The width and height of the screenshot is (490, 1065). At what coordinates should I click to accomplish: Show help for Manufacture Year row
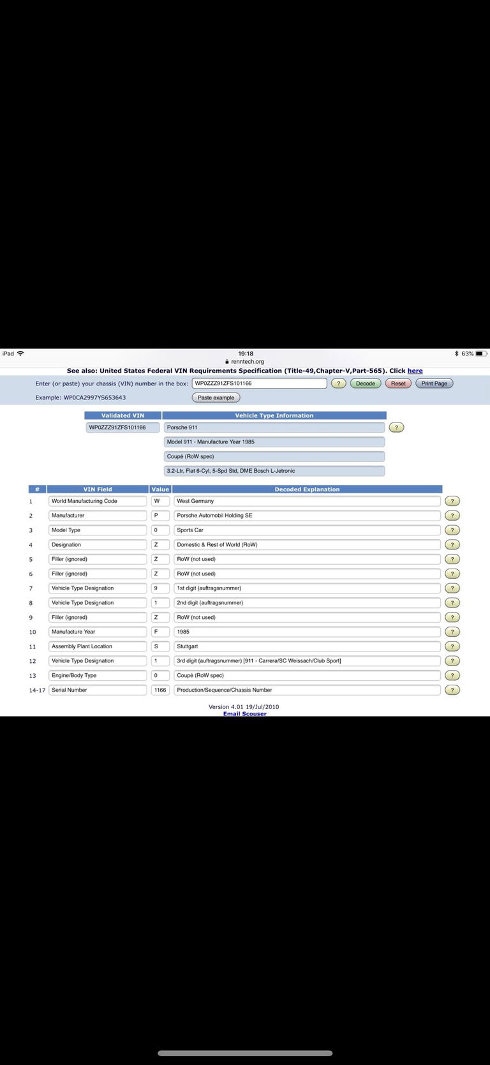click(452, 632)
